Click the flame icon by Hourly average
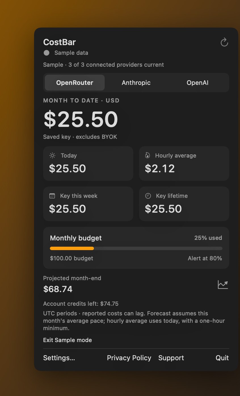 pos(148,156)
